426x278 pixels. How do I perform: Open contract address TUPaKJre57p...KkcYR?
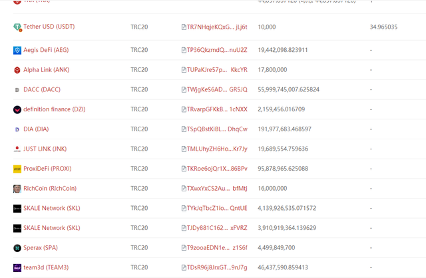tap(217, 70)
